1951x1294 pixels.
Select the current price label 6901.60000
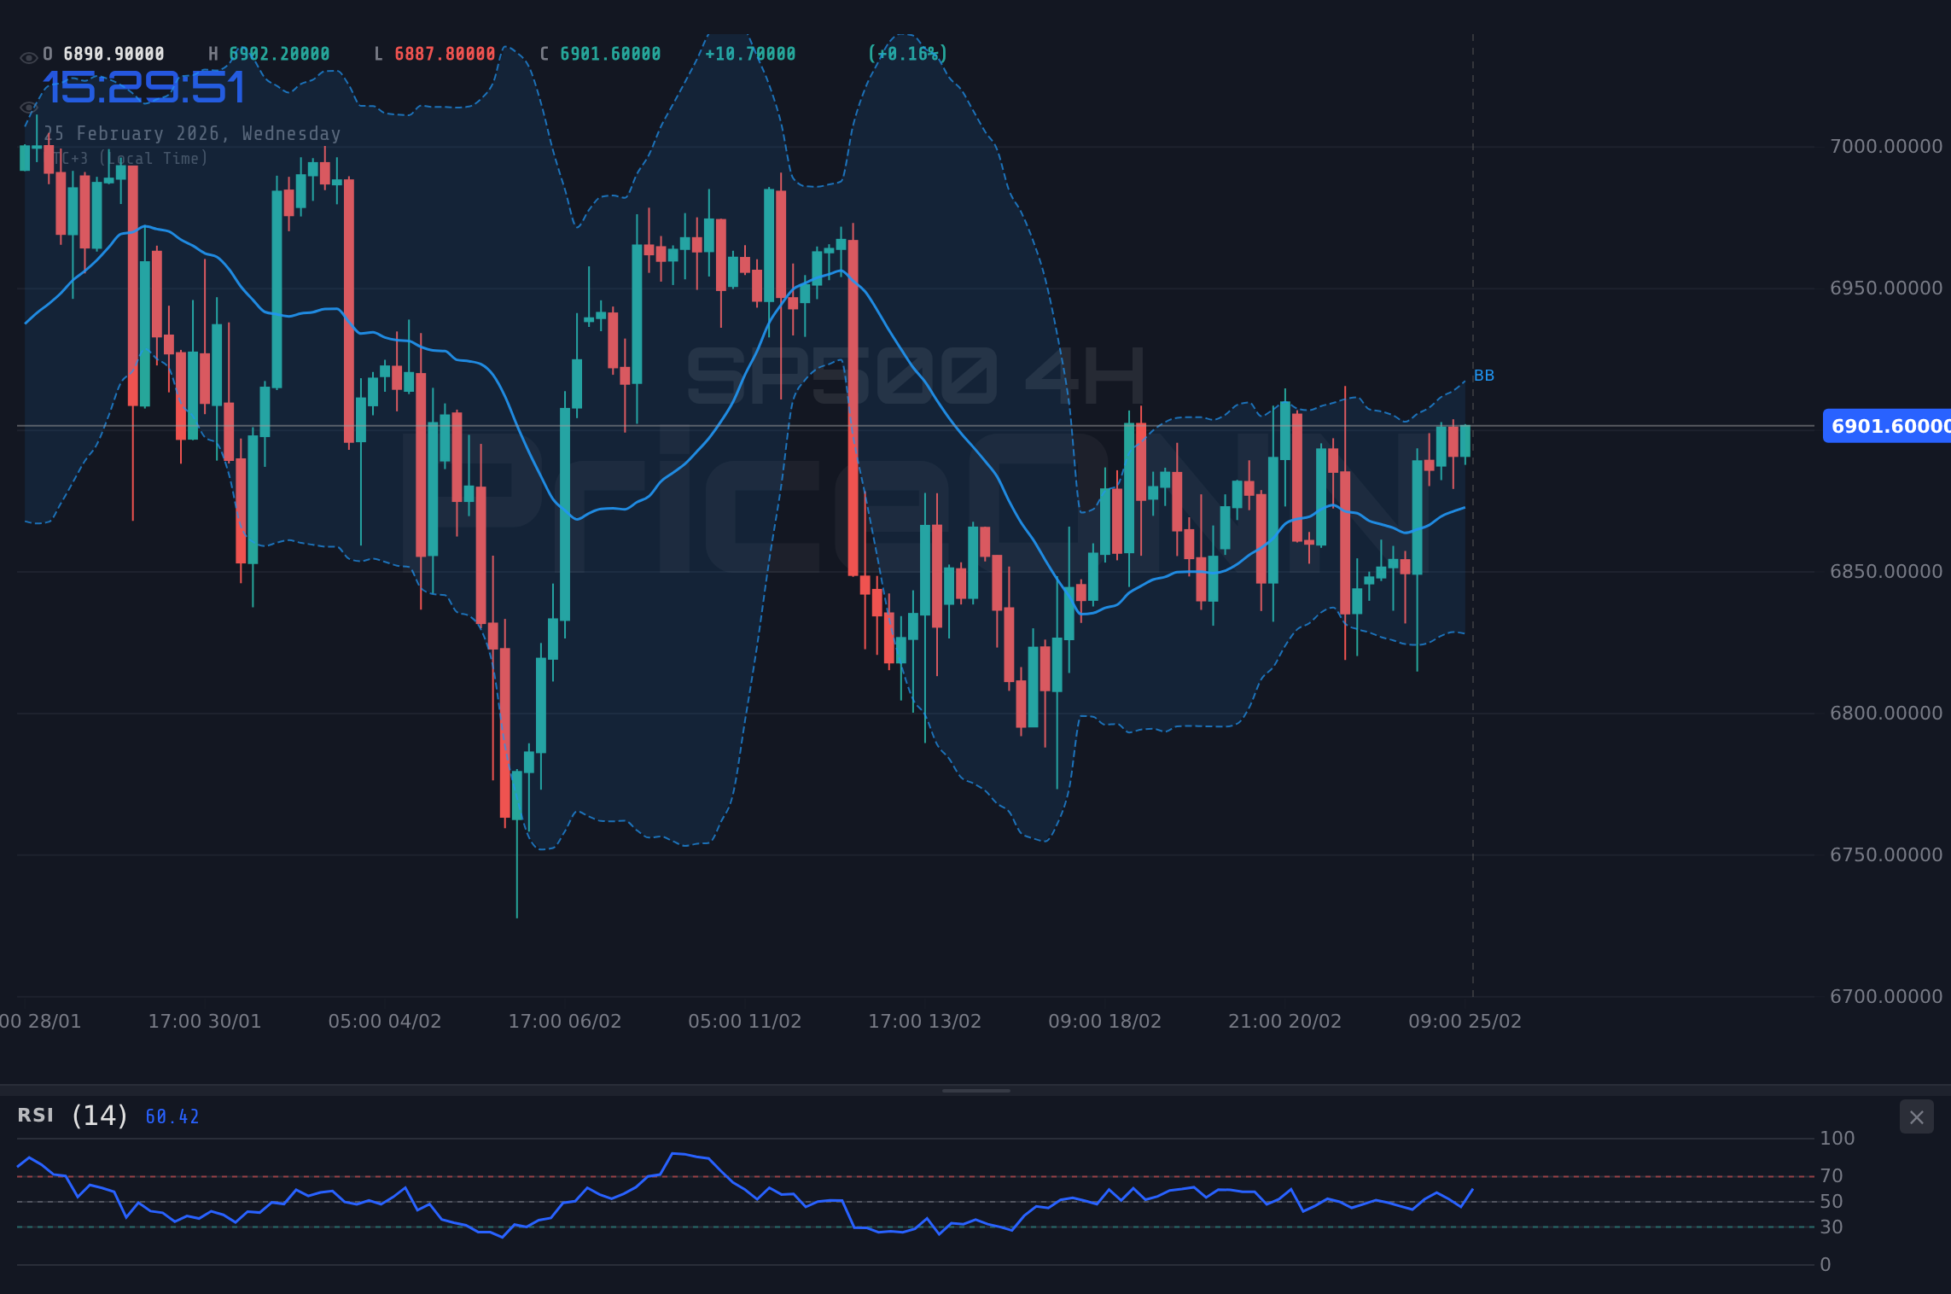click(1884, 427)
